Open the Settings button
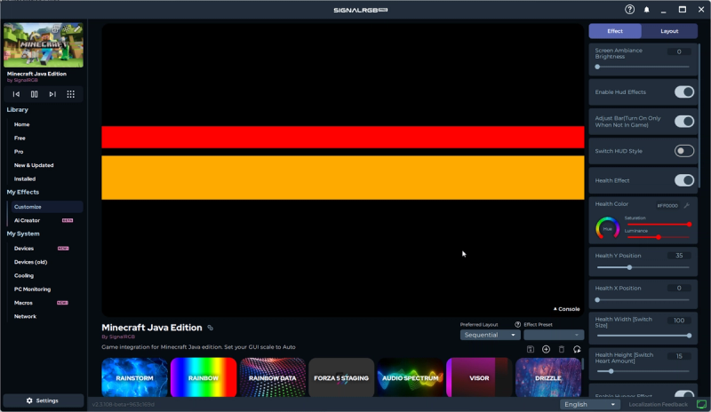711x412 pixels. click(x=43, y=400)
